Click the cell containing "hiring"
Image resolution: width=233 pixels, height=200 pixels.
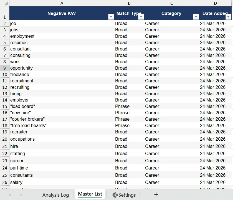coord(62,93)
